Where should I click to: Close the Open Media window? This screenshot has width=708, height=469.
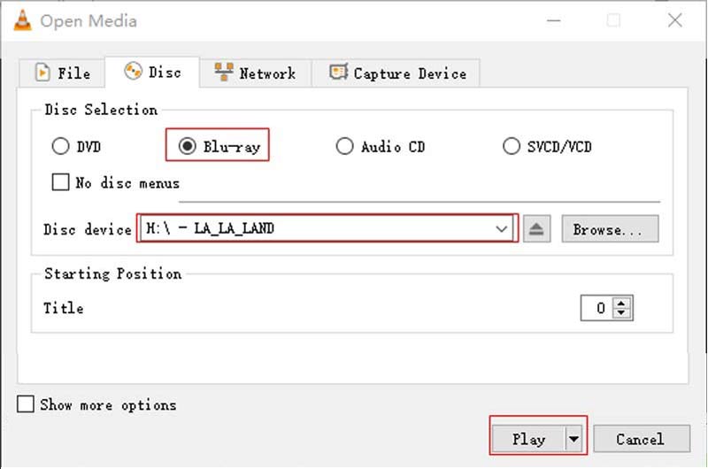tap(675, 20)
